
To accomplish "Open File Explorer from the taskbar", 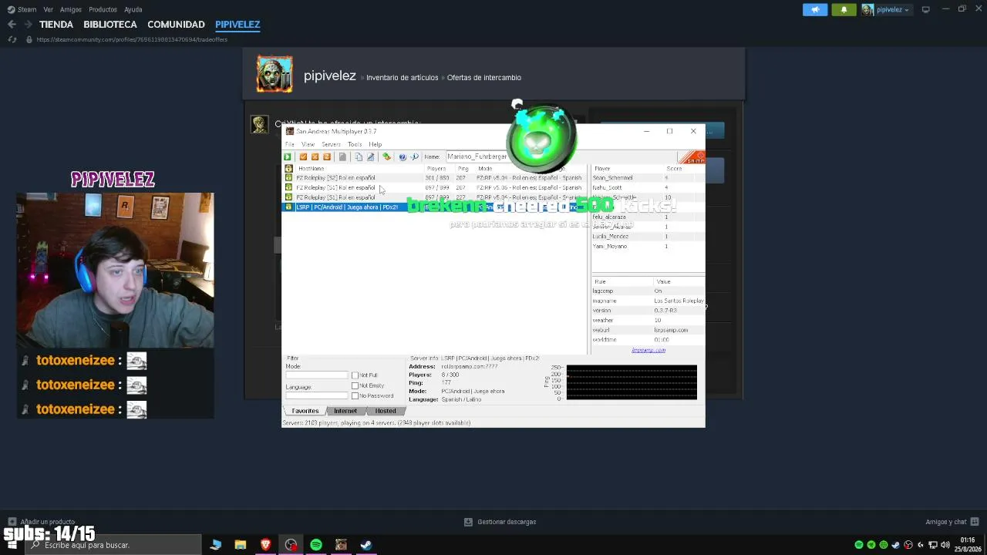I will tap(241, 545).
